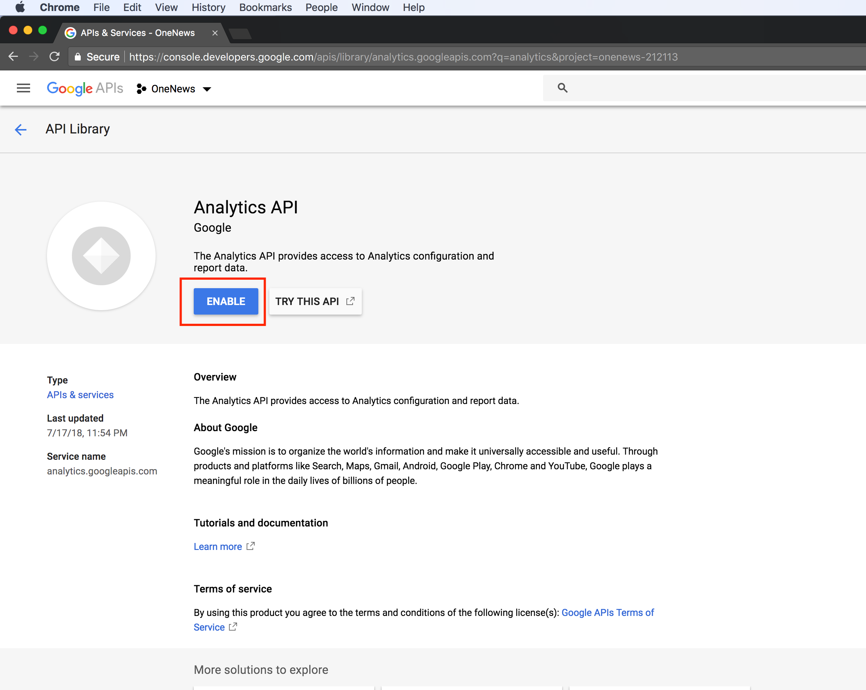Click the Secure padlock in address bar
The width and height of the screenshot is (866, 690).
point(78,57)
